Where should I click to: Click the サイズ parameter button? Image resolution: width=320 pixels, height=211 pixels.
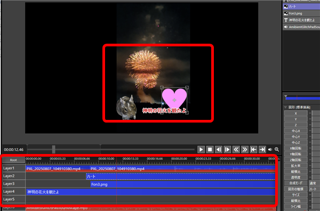tap(295, 194)
